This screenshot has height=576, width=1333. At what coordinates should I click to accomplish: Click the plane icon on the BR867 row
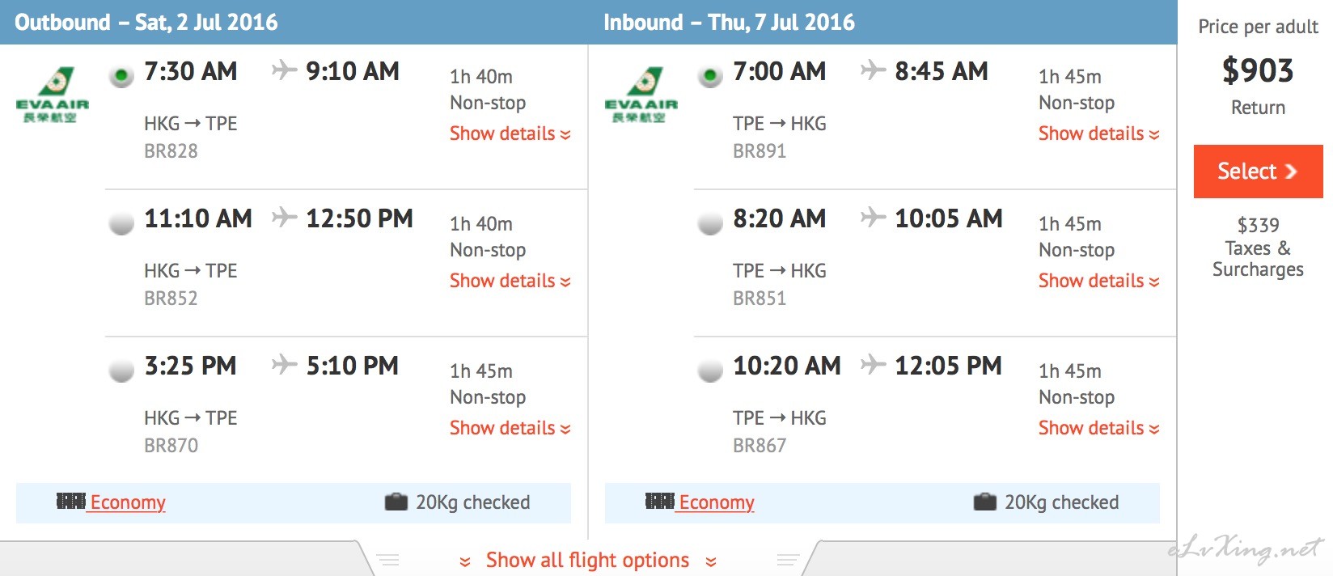(874, 364)
